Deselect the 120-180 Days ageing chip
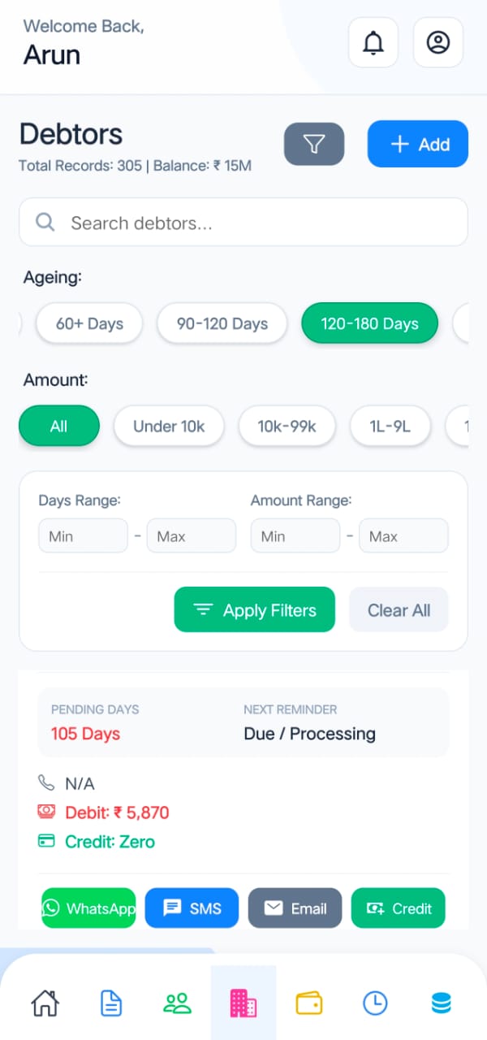The height and width of the screenshot is (1040, 487). coord(369,323)
